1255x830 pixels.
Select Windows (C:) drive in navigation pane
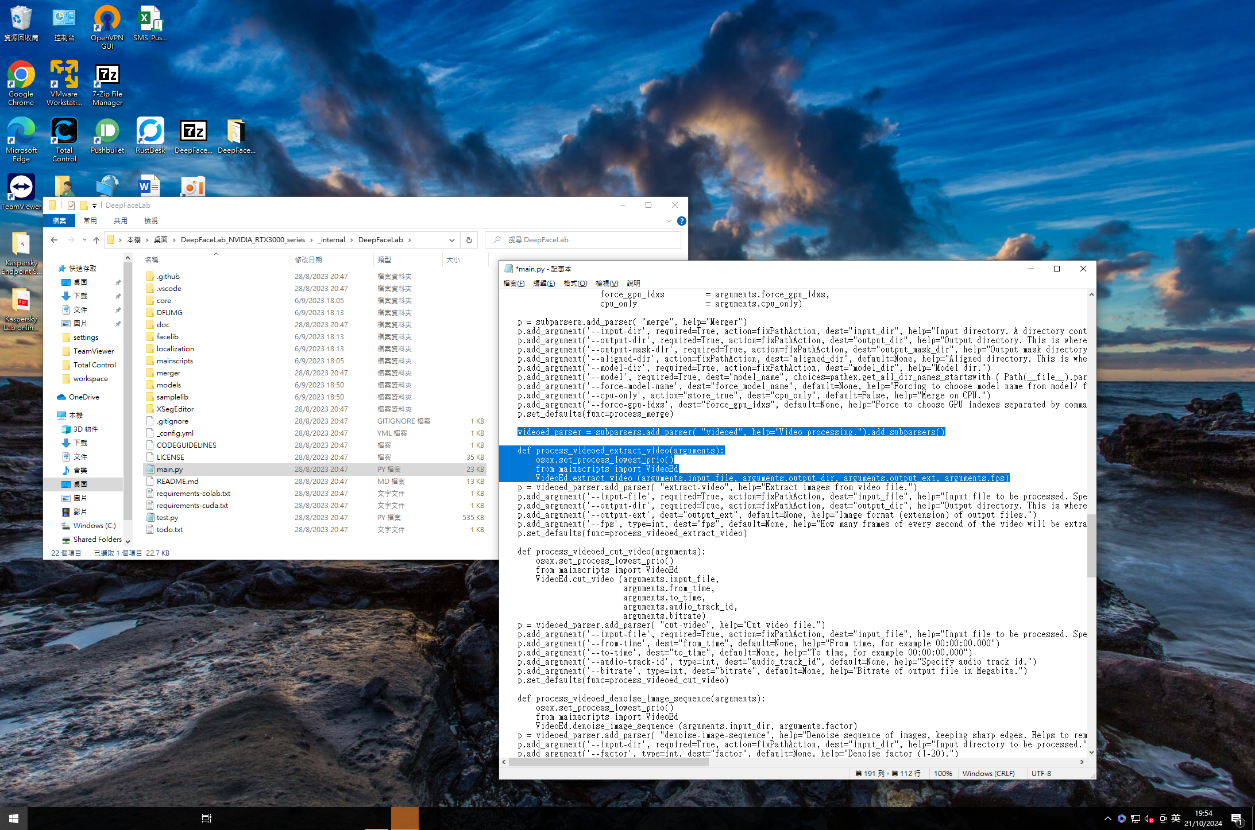pyautogui.click(x=94, y=526)
